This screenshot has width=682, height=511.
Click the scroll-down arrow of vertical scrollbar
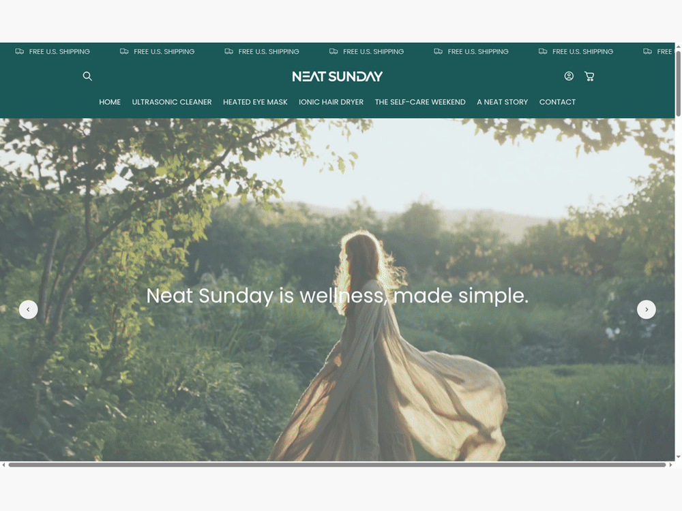point(678,457)
